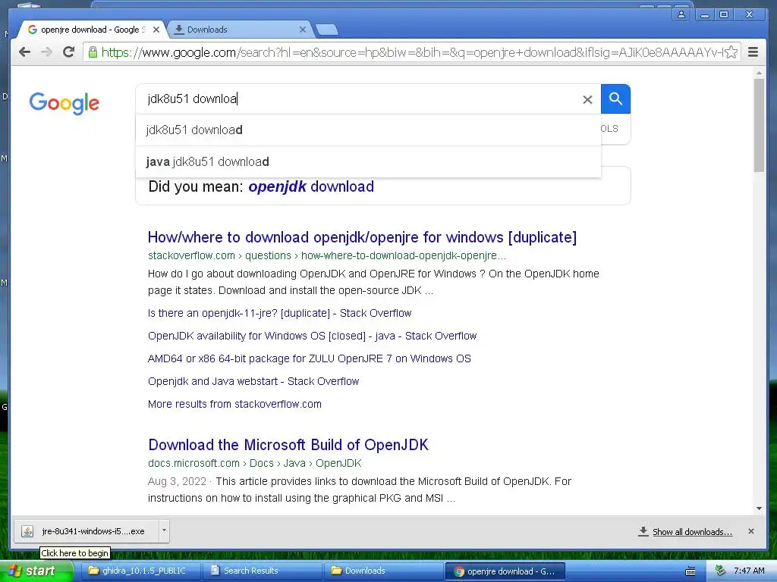The image size is (777, 582).
Task: Click the green padlock security icon
Action: pos(92,52)
